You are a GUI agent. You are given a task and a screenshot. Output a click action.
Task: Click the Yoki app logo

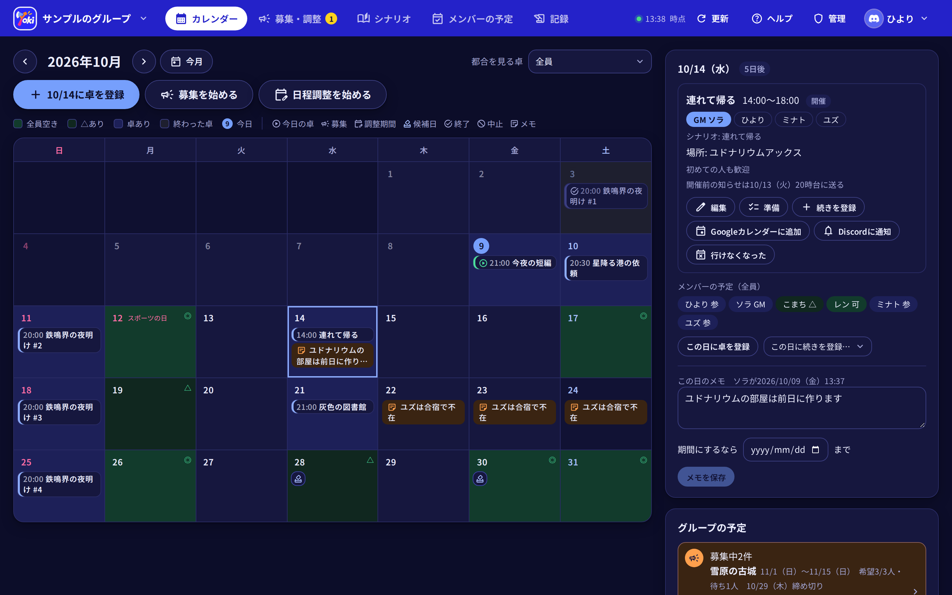[25, 19]
